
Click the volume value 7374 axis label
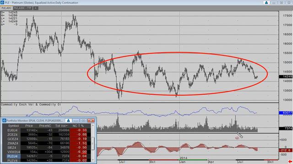click(286, 128)
